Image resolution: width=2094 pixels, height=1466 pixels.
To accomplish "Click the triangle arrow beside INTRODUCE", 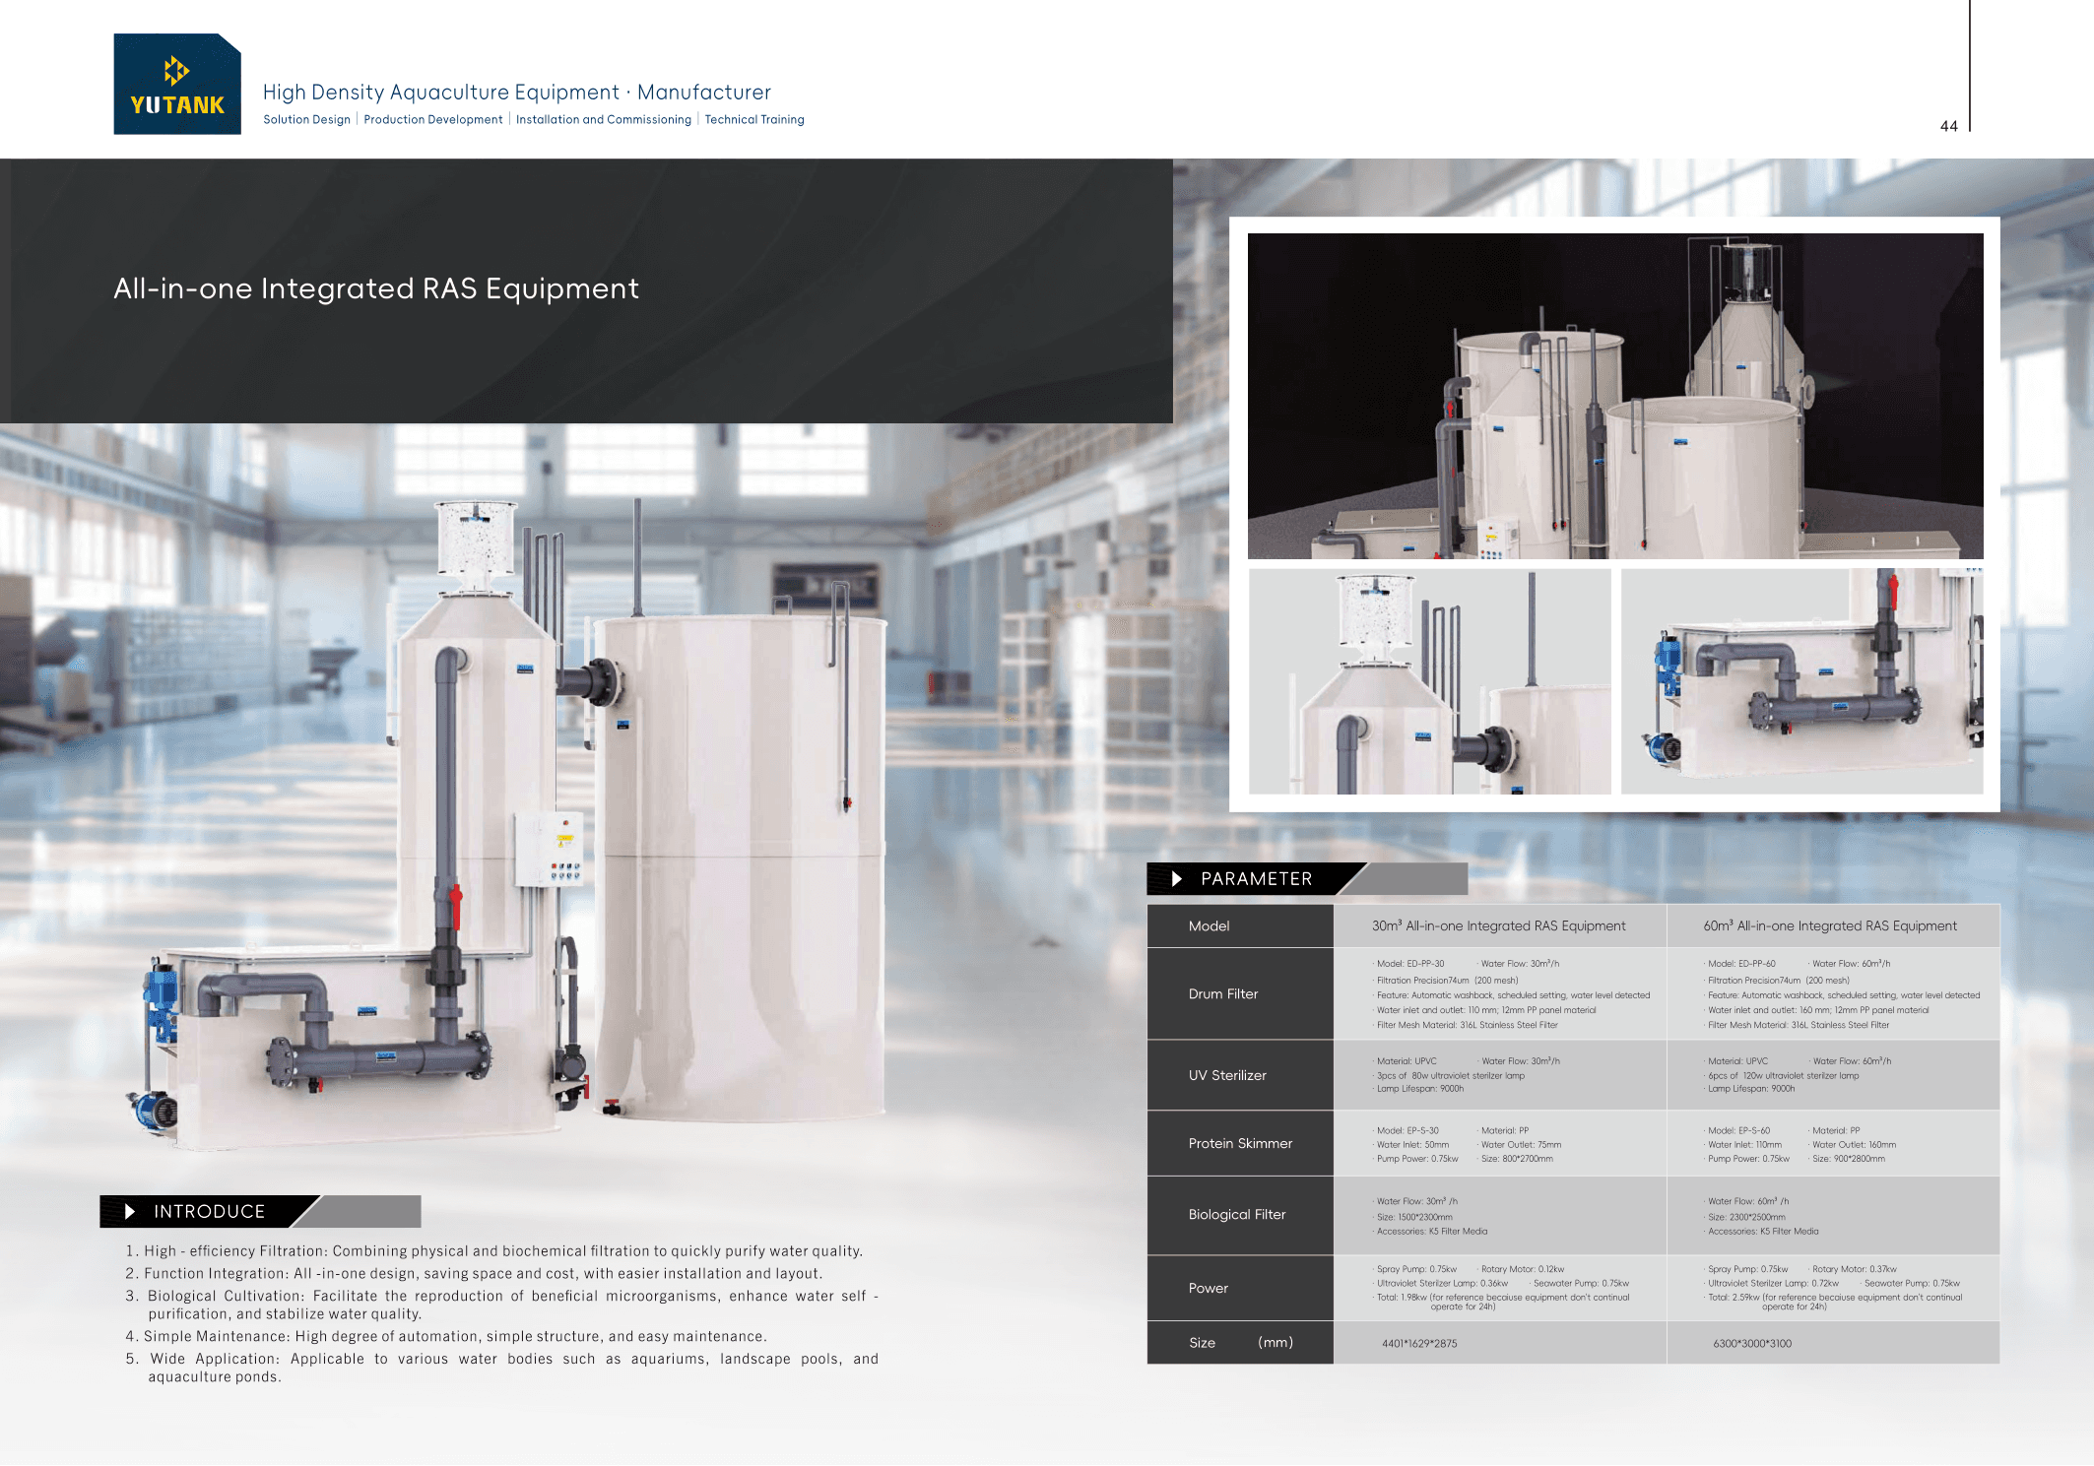I will [129, 1212].
